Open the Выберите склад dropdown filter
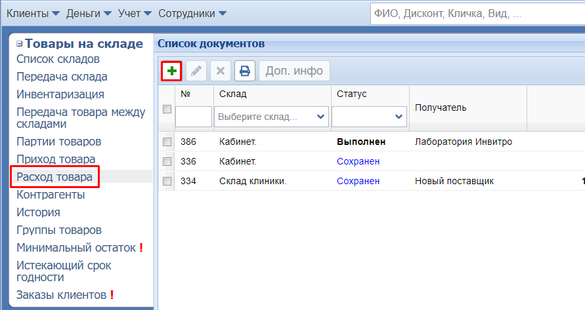The width and height of the screenshot is (585, 310). [272, 117]
